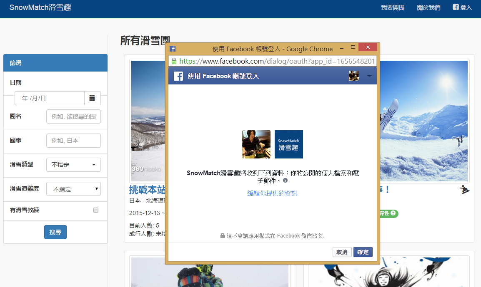
Task: Click the Facebook favicon in the popup title bar
Action: pyautogui.click(x=173, y=49)
